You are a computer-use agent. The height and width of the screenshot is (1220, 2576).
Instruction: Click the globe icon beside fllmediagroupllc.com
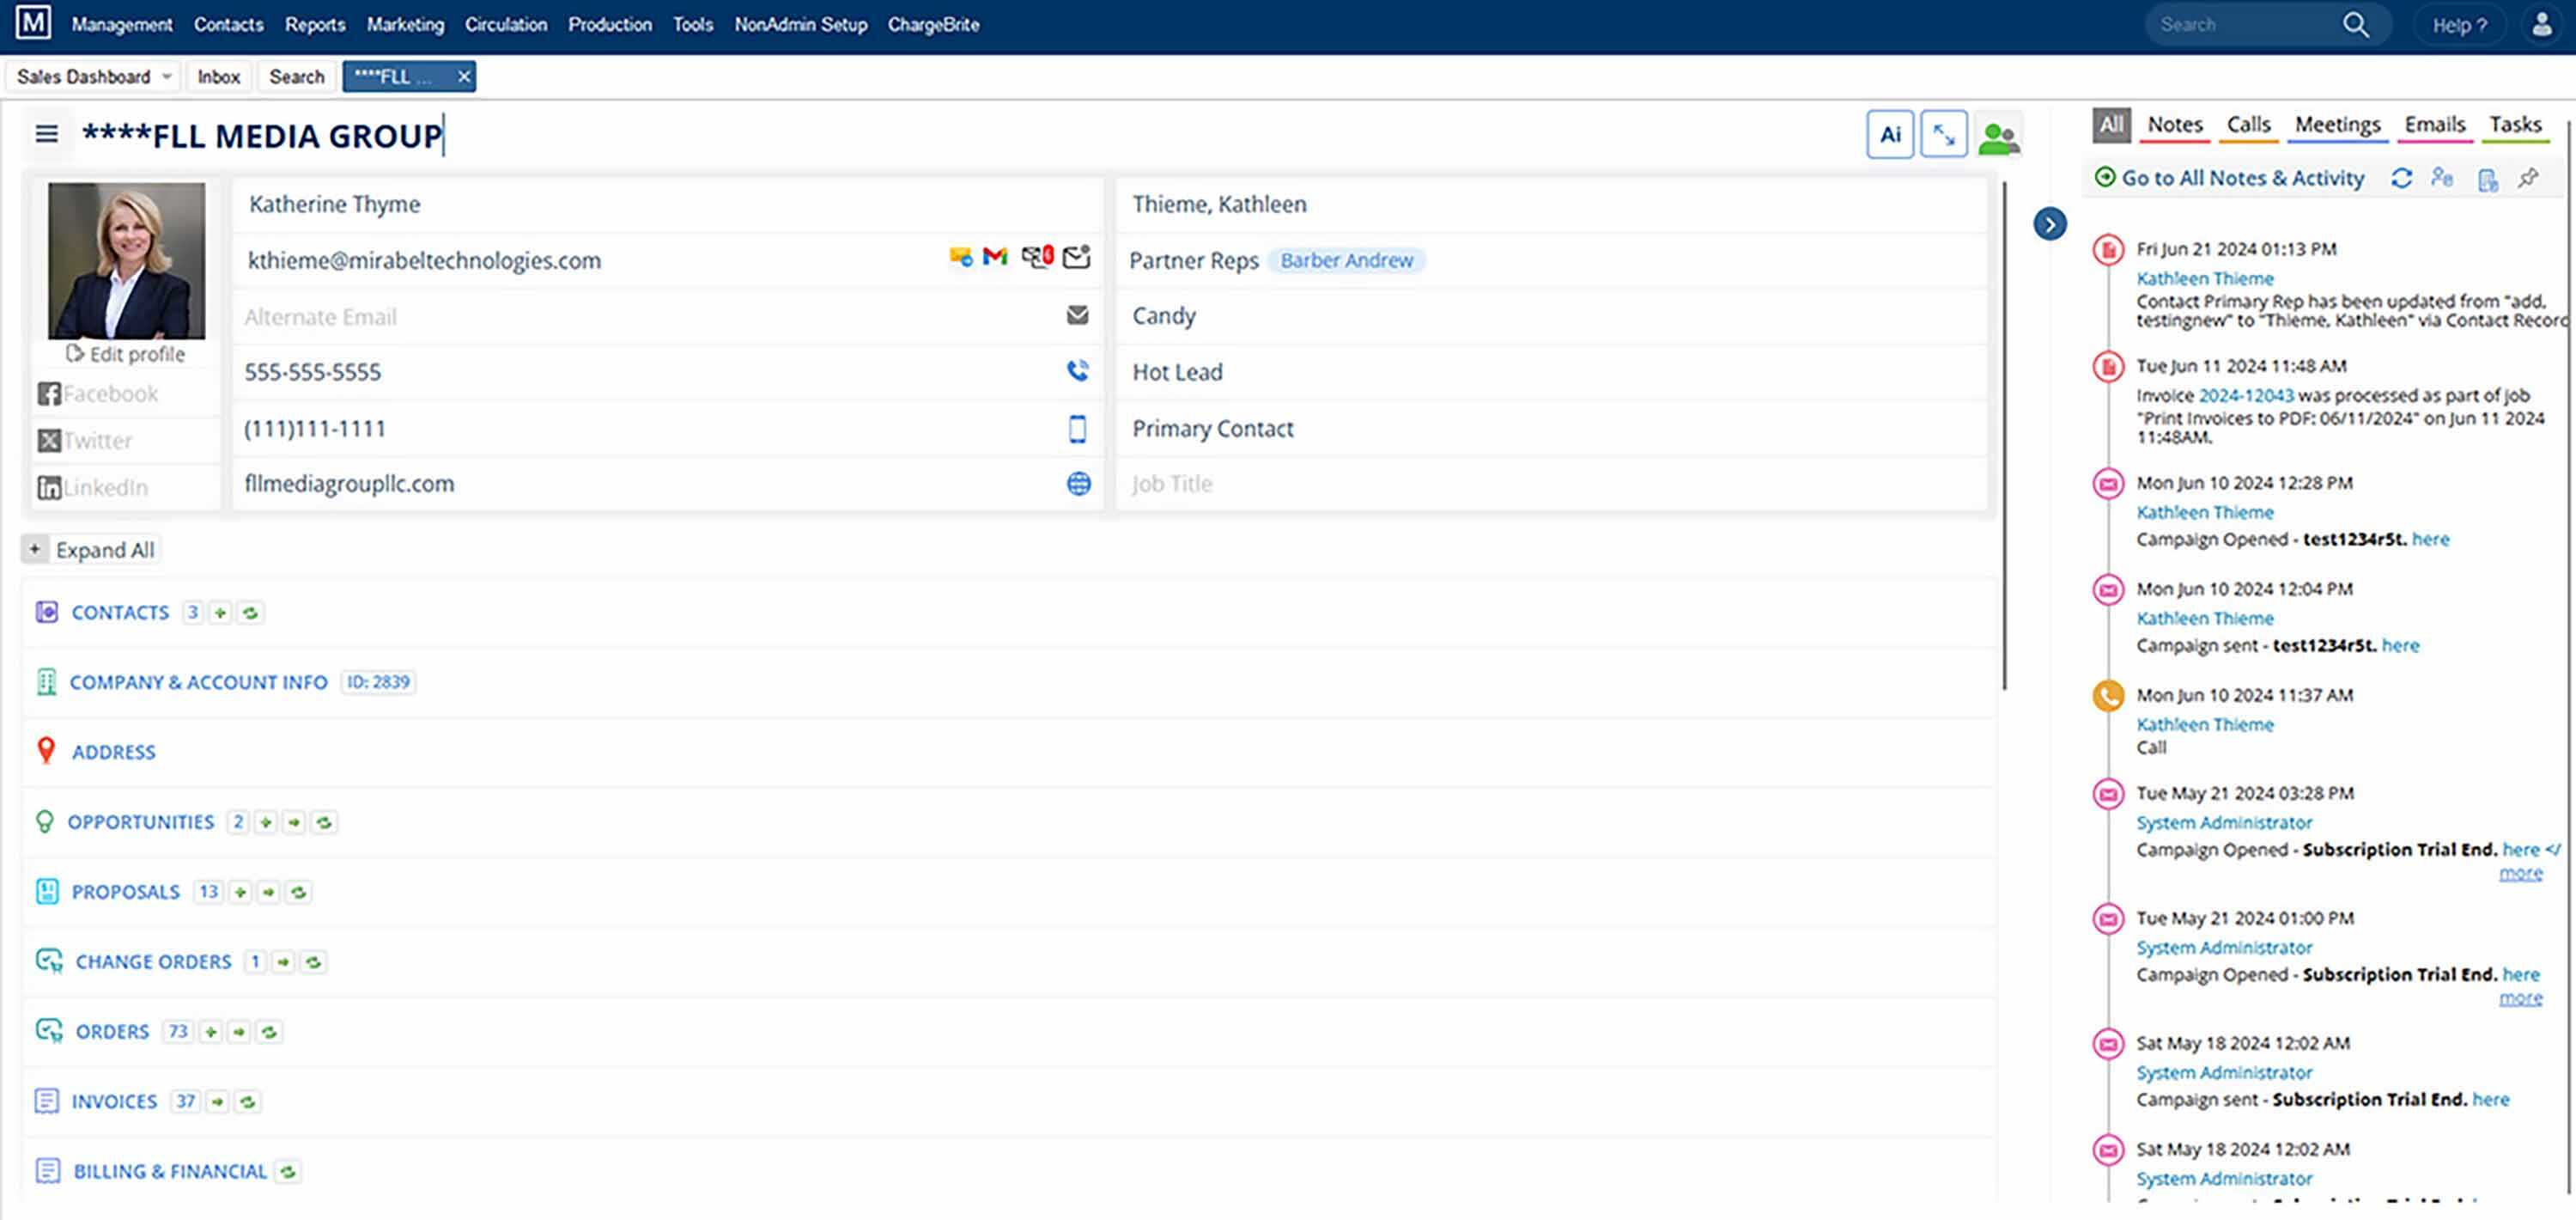(1078, 485)
